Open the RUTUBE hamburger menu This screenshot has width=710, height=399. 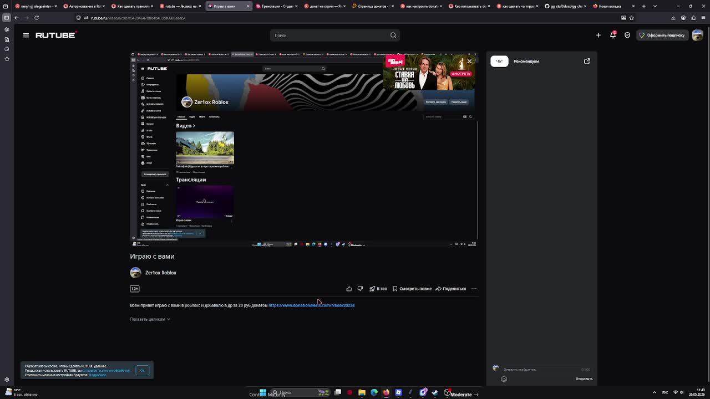26,35
